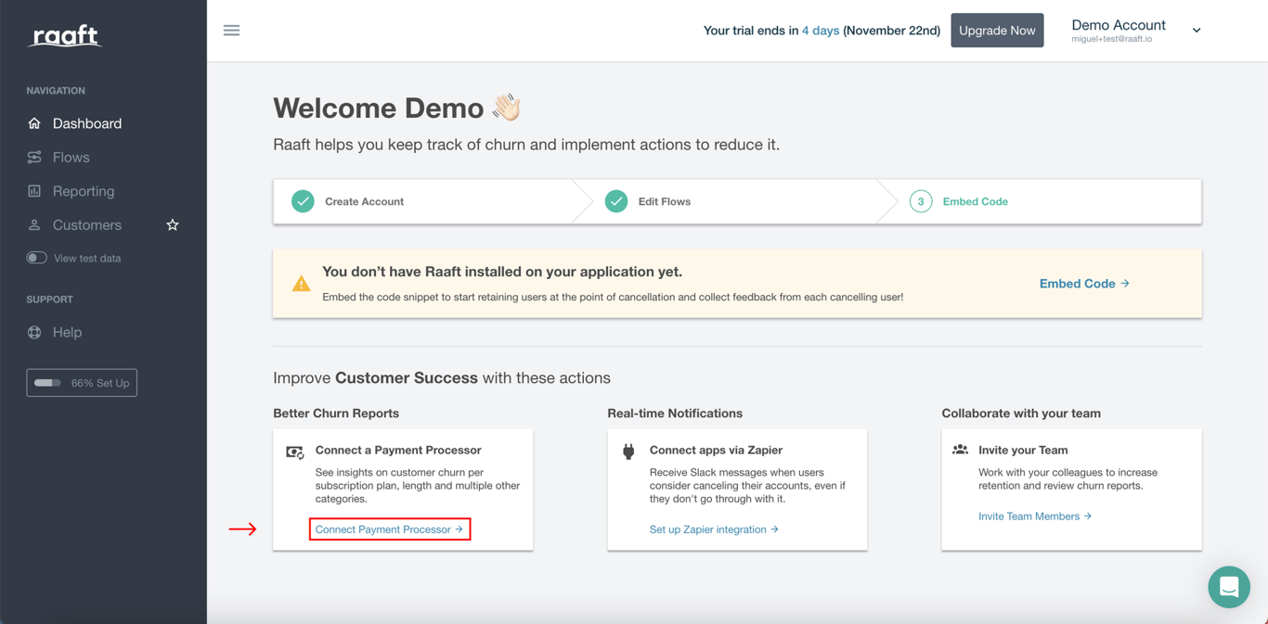The width and height of the screenshot is (1268, 624).
Task: Click the yellow warning triangle icon
Action: click(x=301, y=284)
